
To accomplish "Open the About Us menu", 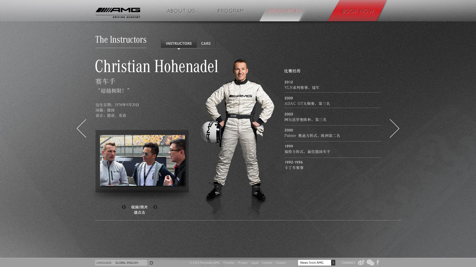I will click(181, 11).
